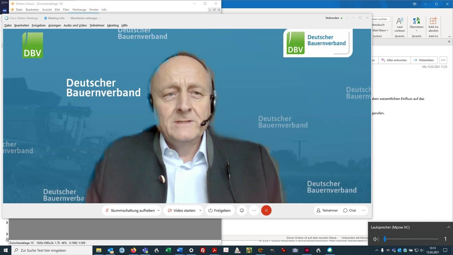This screenshot has width=453, height=255.
Task: Expand audio options arrow beside Stummschaltung aufheben
Action: pyautogui.click(x=159, y=210)
